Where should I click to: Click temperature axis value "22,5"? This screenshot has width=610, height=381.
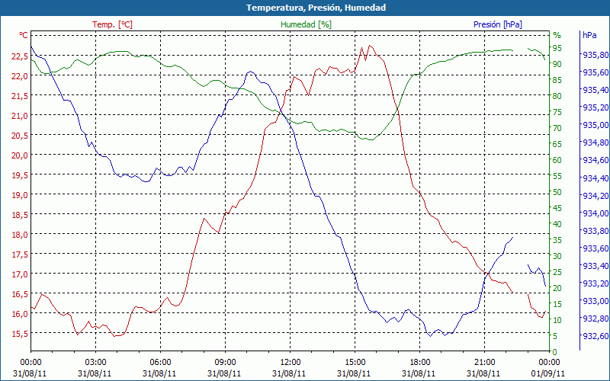(20, 56)
